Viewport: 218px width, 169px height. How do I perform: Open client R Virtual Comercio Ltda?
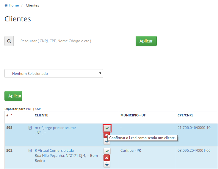[54, 151]
